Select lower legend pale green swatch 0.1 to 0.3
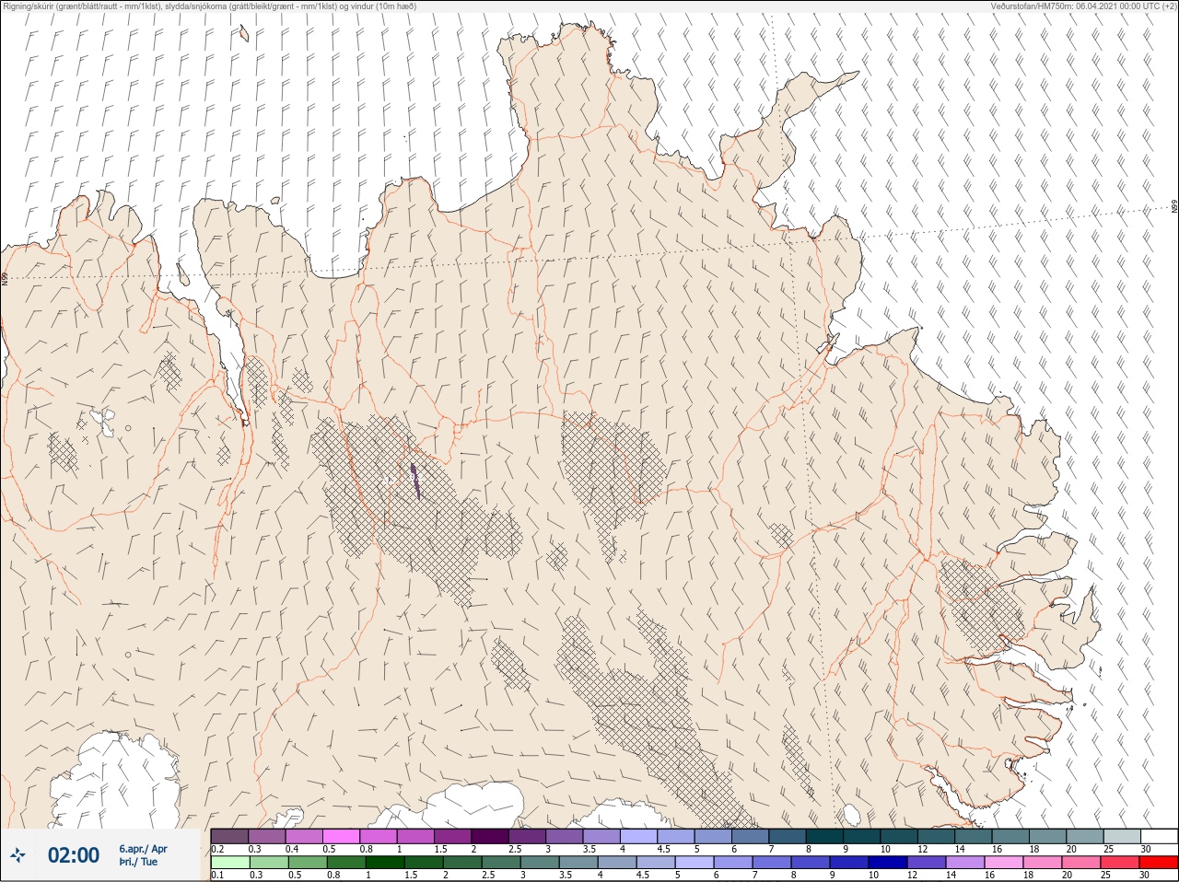Image resolution: width=1179 pixels, height=882 pixels. click(229, 863)
